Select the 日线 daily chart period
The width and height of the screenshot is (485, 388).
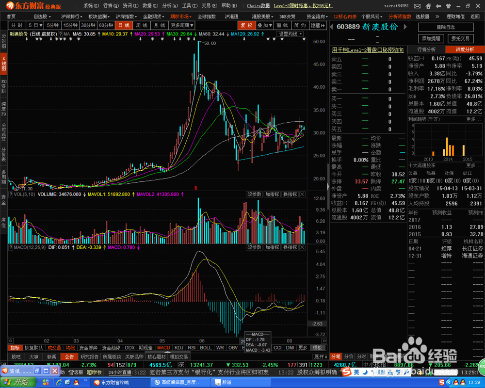coord(124,25)
